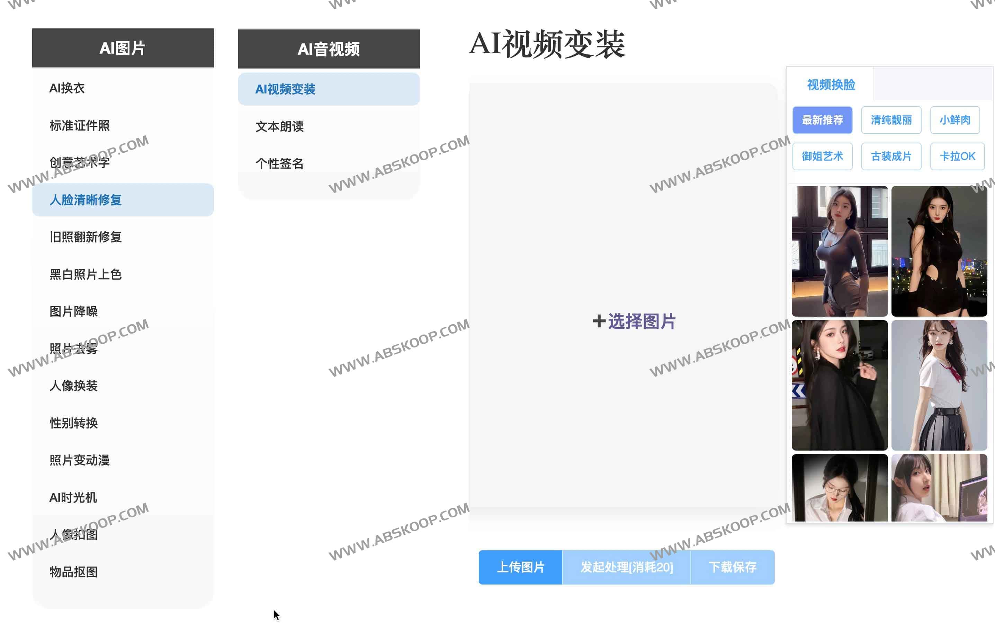Viewport: 995px width, 643px height.
Task: Switch to the 视频换脸 tab
Action: click(831, 85)
